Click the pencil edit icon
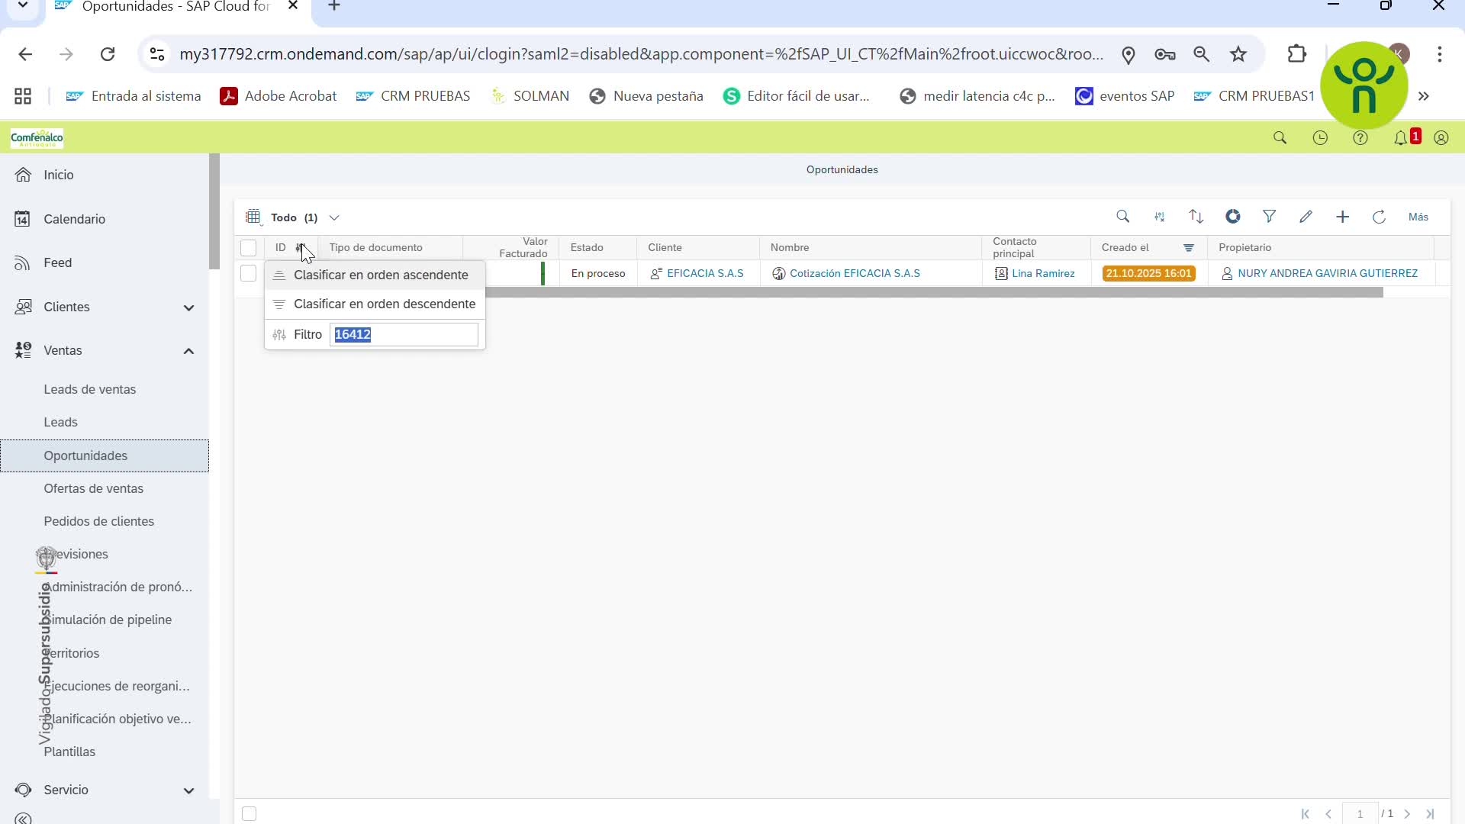This screenshot has height=824, width=1465. point(1306,217)
